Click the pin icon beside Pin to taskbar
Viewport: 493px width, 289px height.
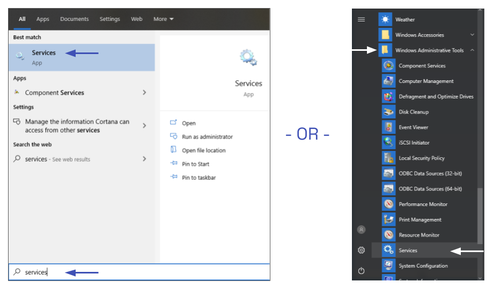(x=174, y=177)
